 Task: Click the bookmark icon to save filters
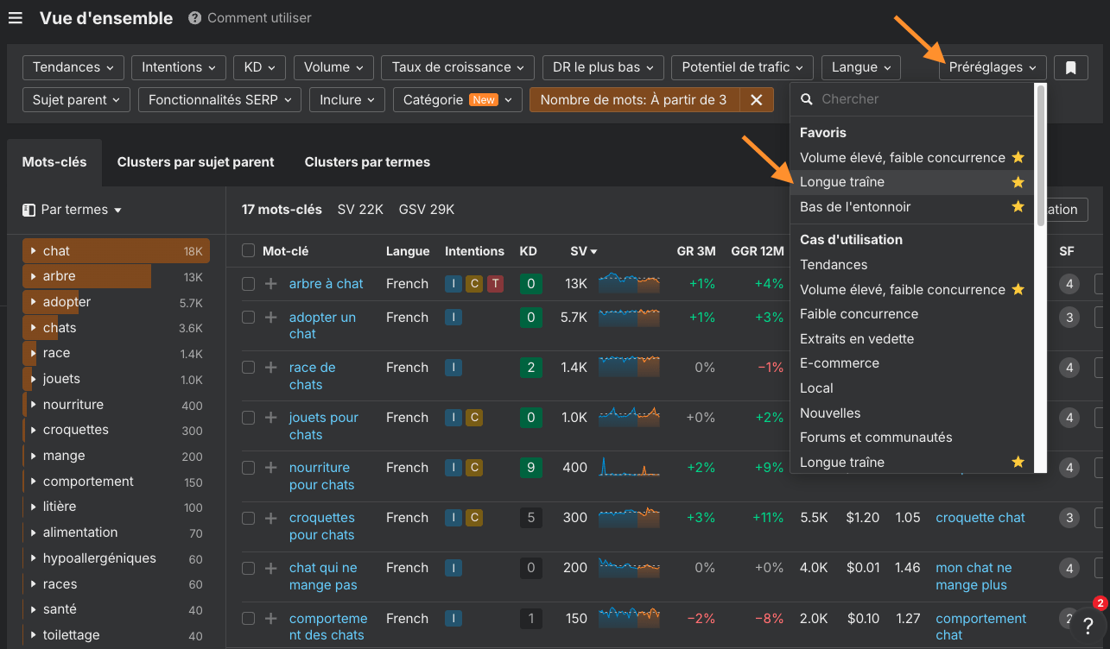(x=1070, y=66)
